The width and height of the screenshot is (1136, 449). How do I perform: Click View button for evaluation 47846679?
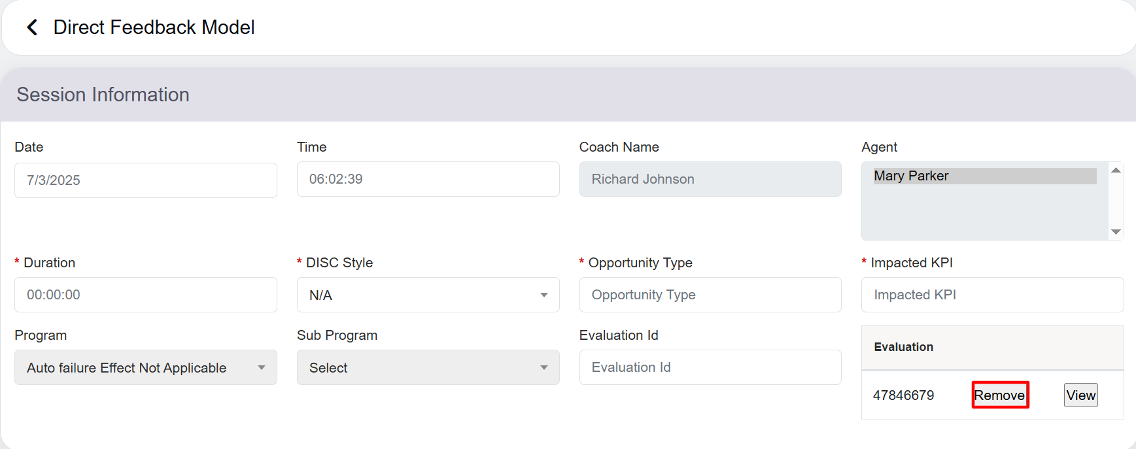pos(1080,395)
